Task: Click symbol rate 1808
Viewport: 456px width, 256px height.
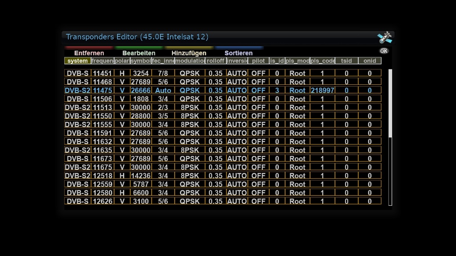Action: click(141, 99)
